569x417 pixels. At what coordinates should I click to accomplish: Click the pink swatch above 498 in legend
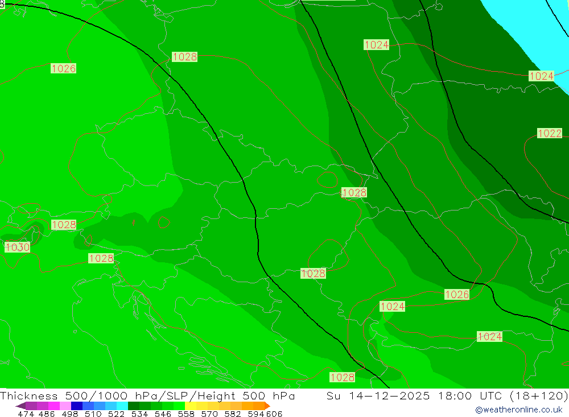(65, 406)
